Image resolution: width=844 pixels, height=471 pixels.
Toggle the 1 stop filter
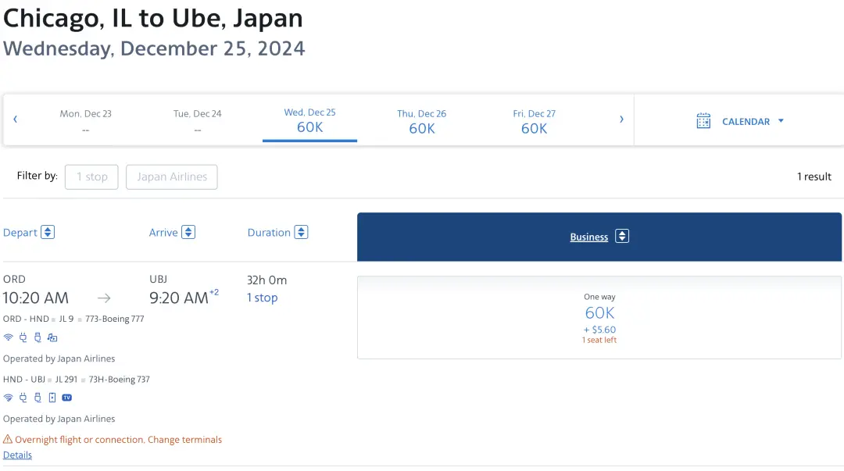click(91, 177)
